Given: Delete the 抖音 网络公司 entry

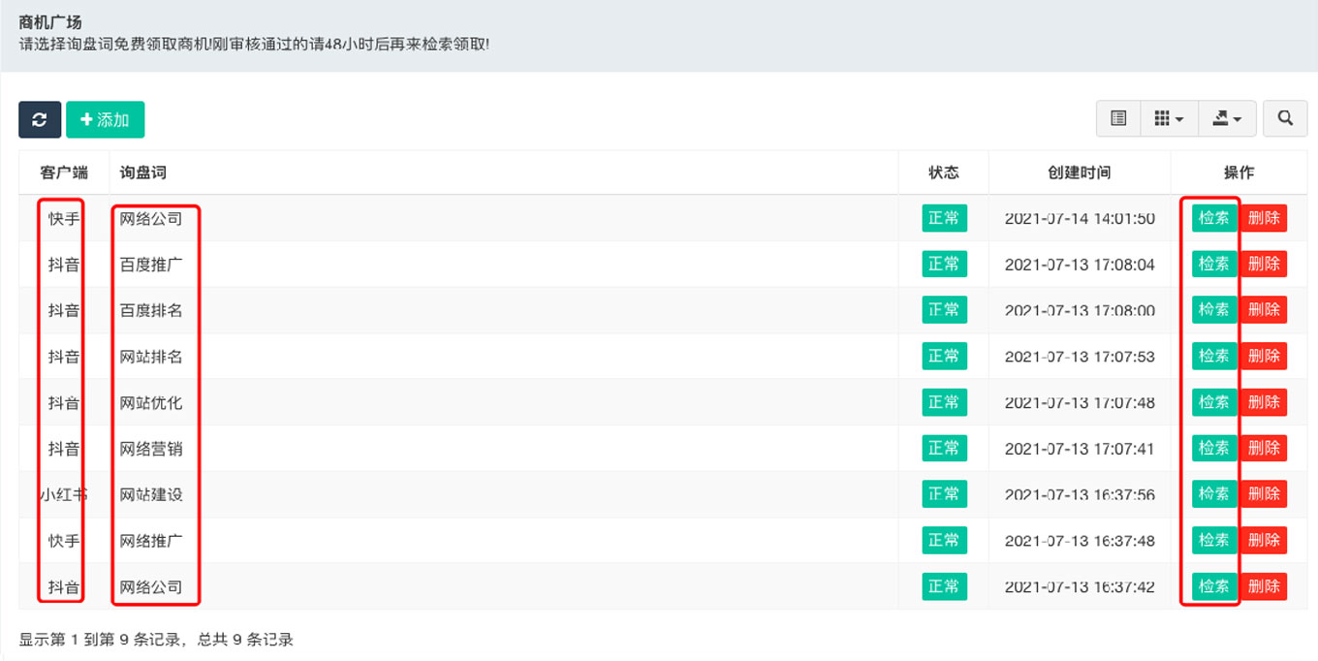Looking at the screenshot, I should [1264, 586].
